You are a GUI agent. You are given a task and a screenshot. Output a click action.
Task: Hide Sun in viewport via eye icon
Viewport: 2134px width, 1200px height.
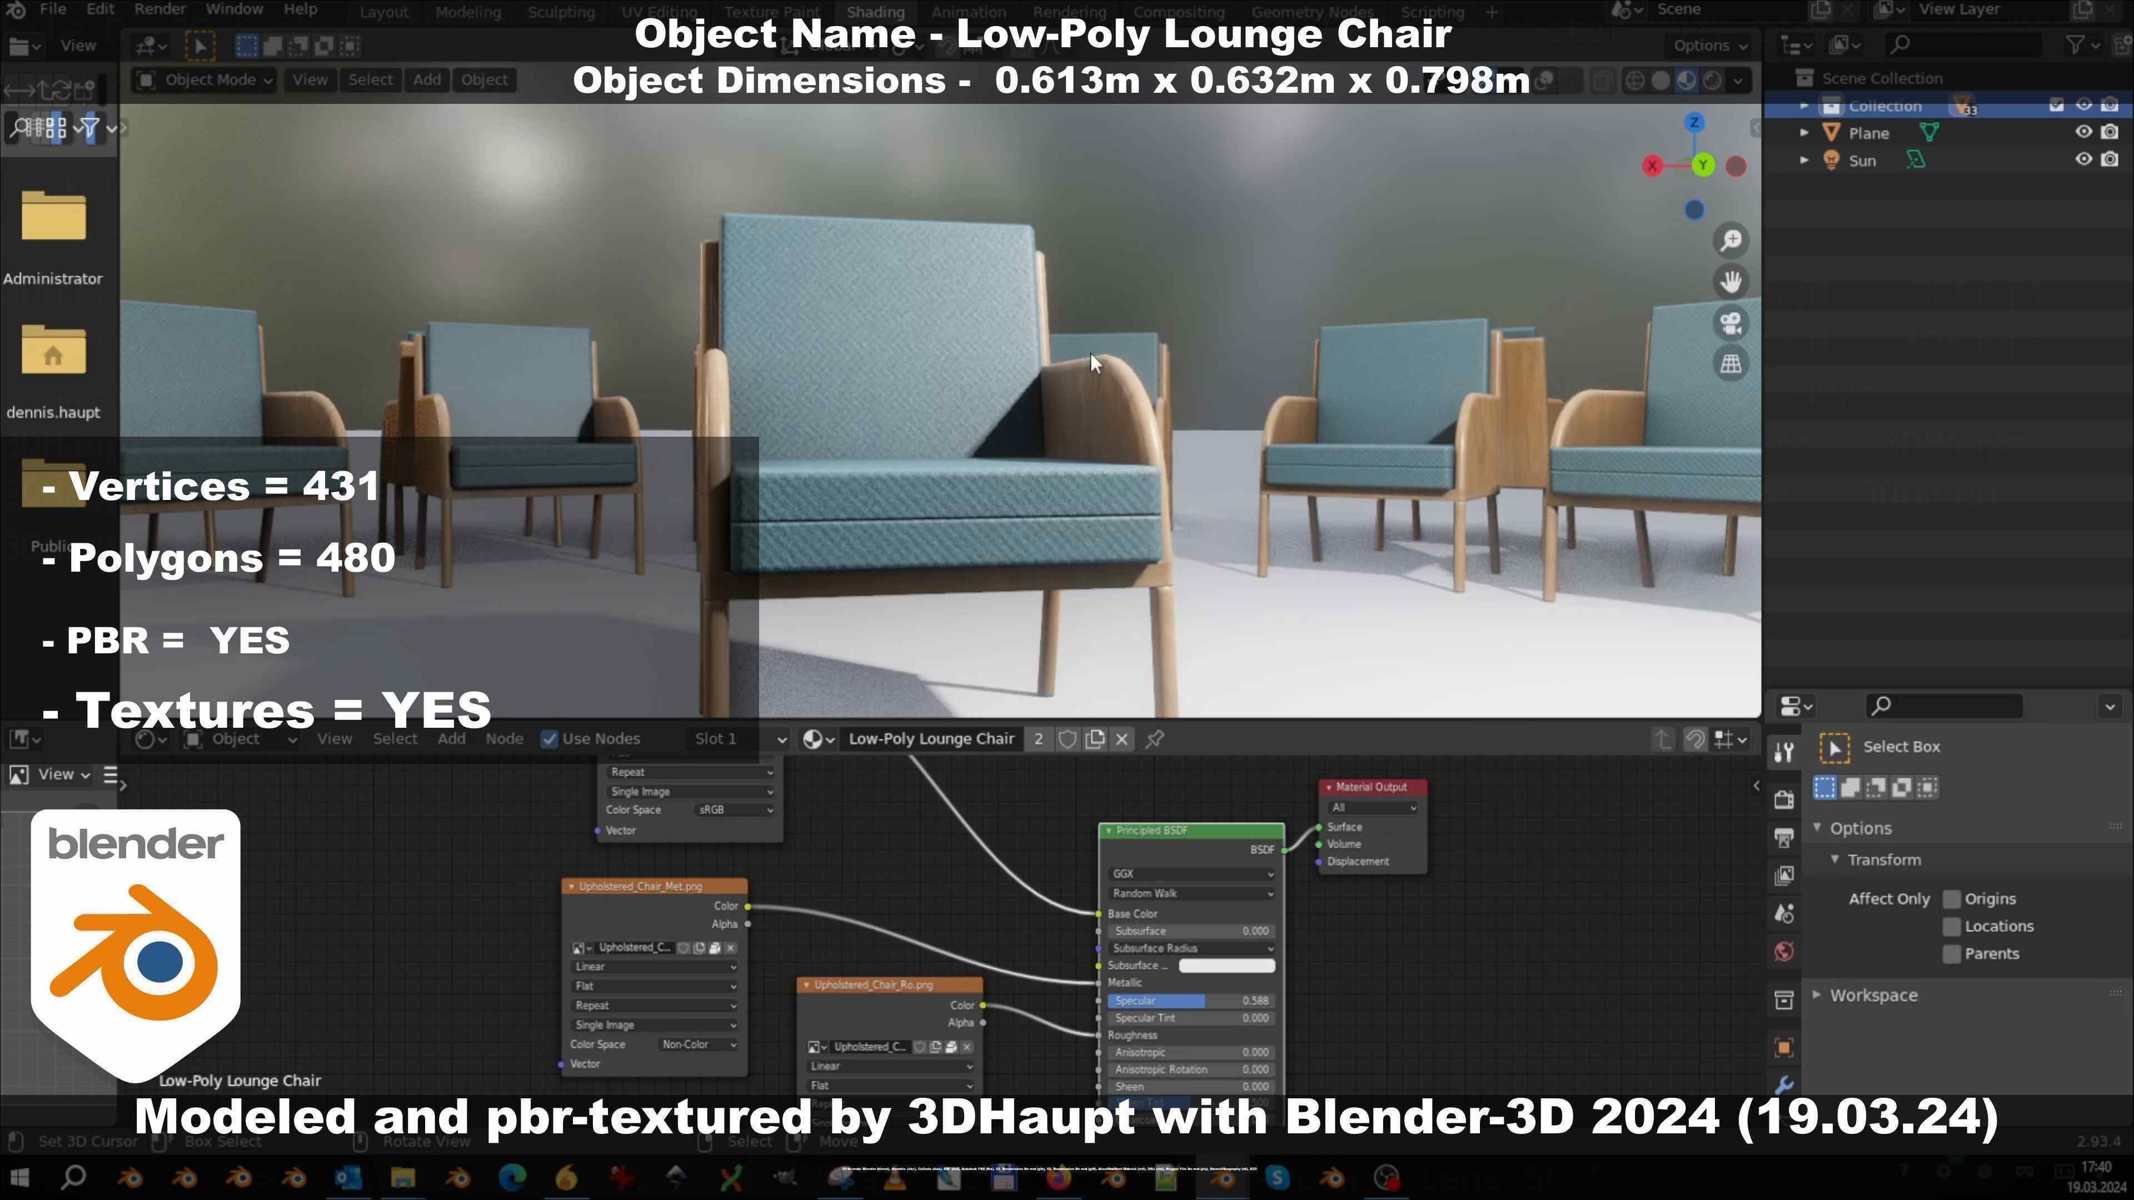2083,159
